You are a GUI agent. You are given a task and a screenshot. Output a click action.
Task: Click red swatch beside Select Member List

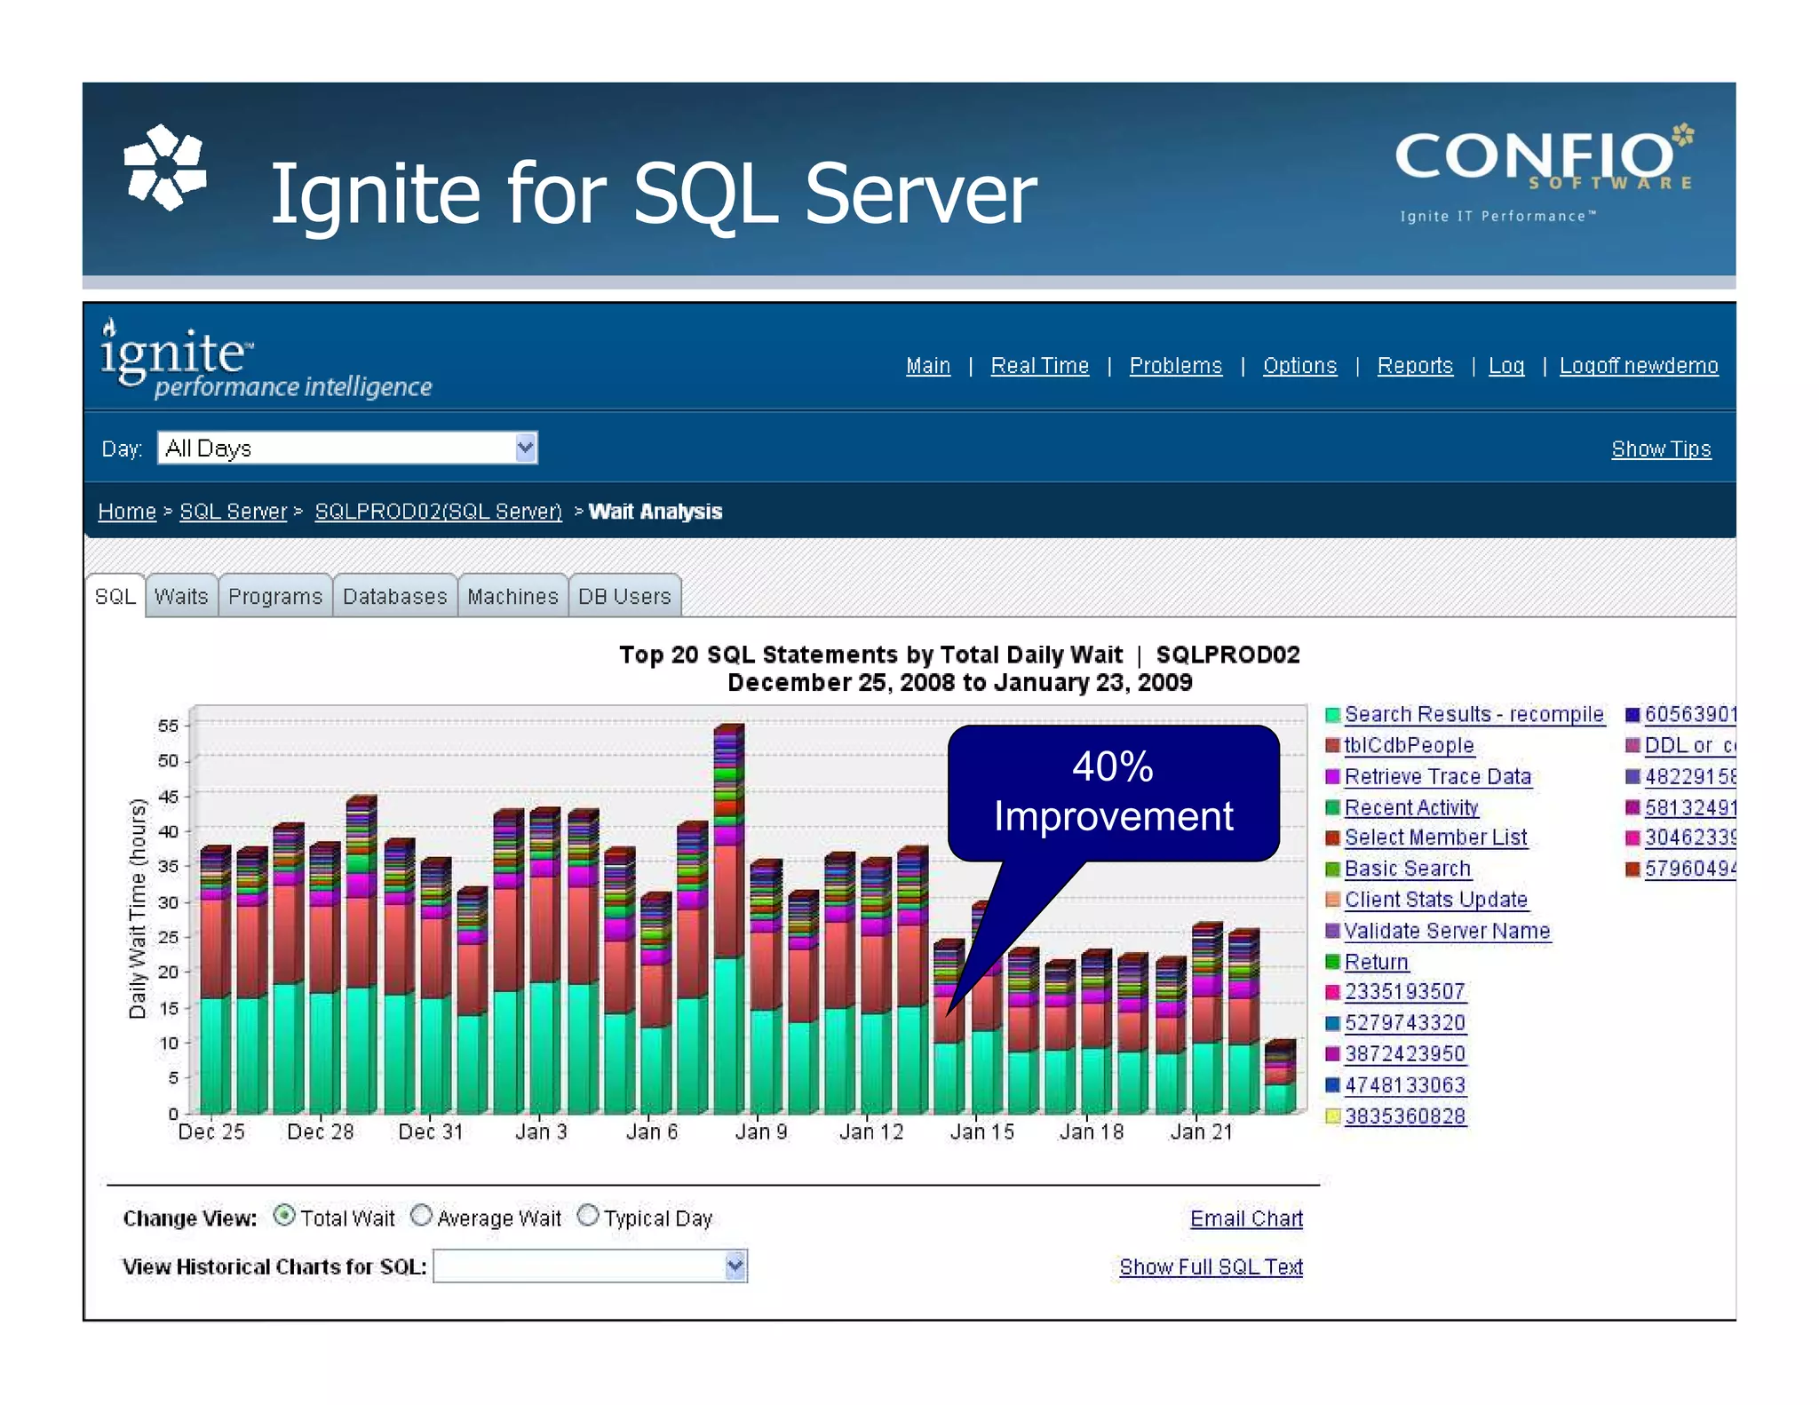point(1332,838)
